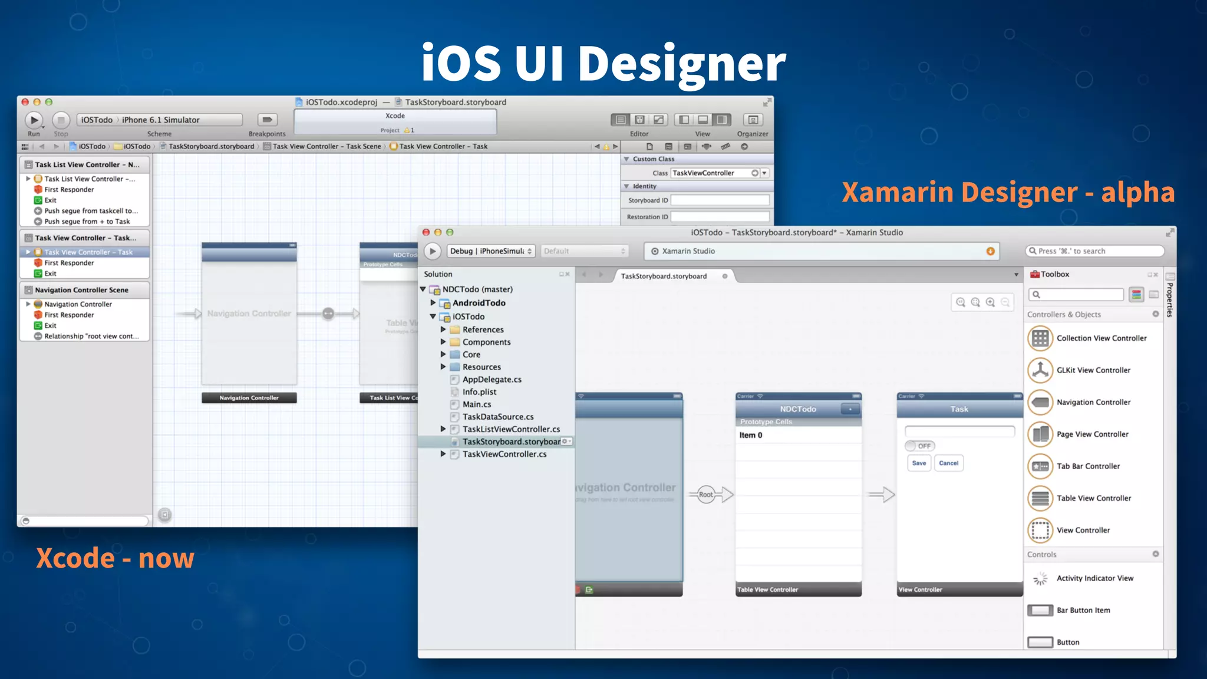Select Xcode assistant editor icon
Viewport: 1207px width, 679px height.
pyautogui.click(x=639, y=120)
